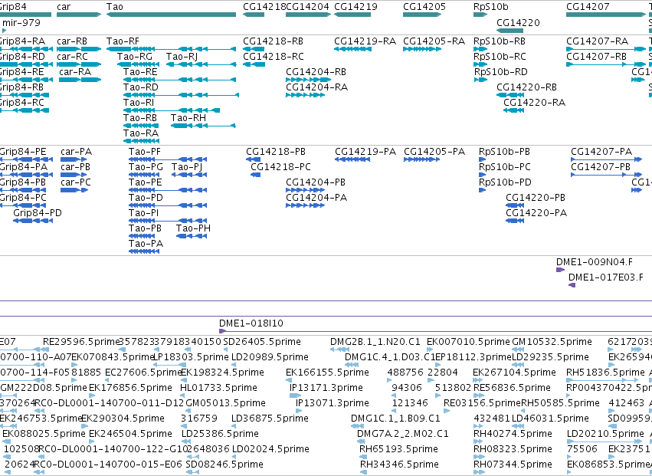Image resolution: width=652 pixels, height=476 pixels.
Task: Select the car gene label
Action: [64, 7]
